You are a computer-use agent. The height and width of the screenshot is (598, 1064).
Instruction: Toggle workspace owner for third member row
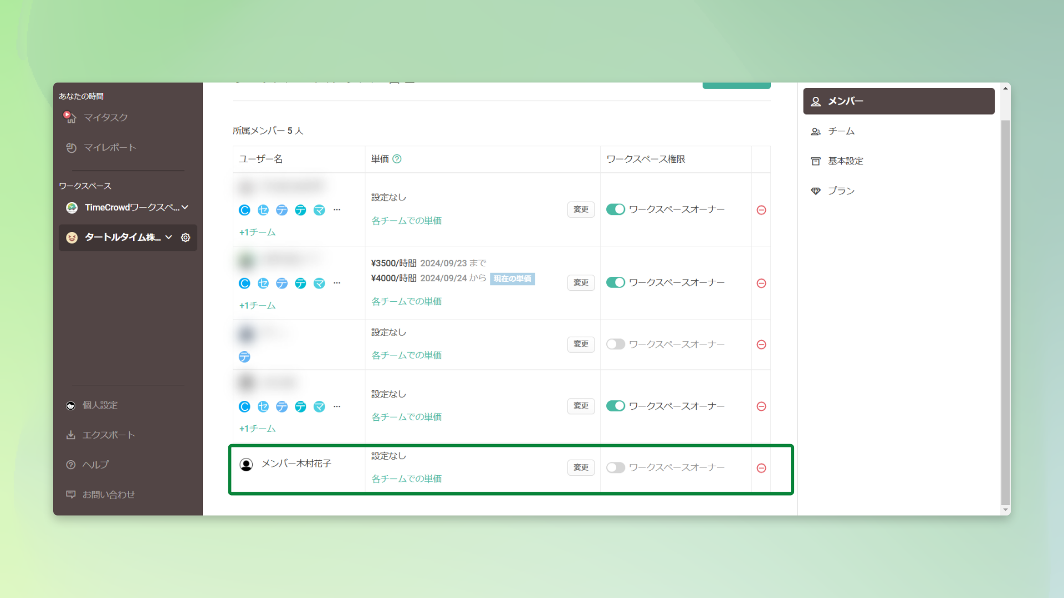615,344
